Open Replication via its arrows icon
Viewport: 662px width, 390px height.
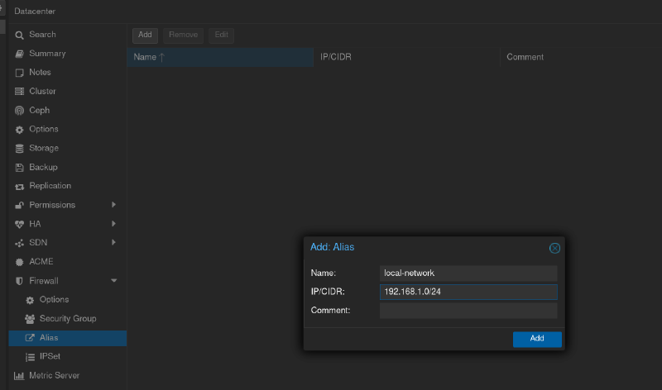(20, 187)
